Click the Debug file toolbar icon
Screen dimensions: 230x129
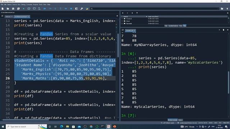[45, 9]
